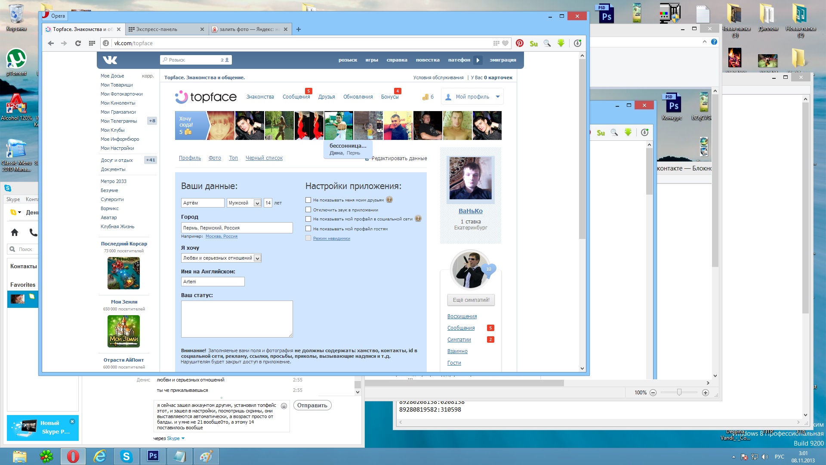Click the heart bookmark icon in address bar
The width and height of the screenshot is (826, 465).
point(505,43)
